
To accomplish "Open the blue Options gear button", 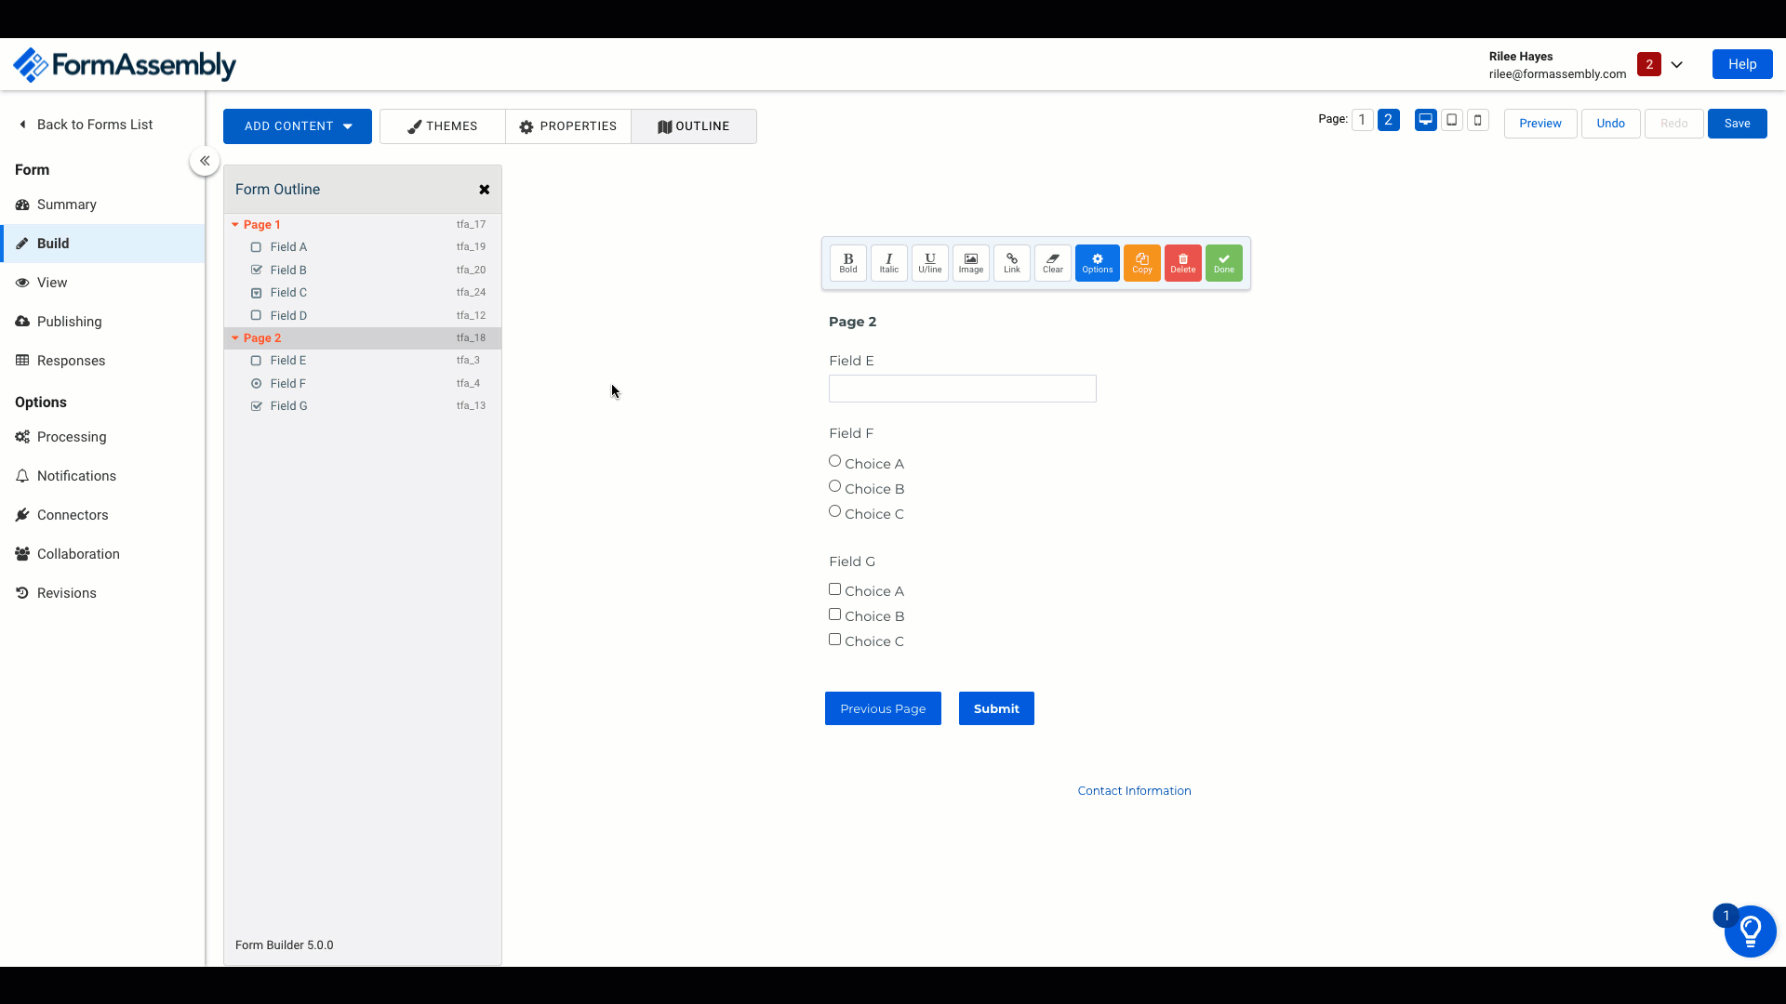I will [1097, 263].
